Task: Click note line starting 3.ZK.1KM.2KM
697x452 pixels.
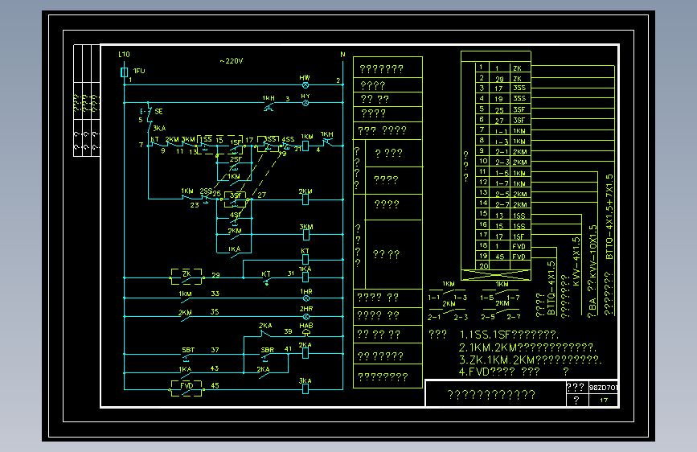Action: point(531,360)
